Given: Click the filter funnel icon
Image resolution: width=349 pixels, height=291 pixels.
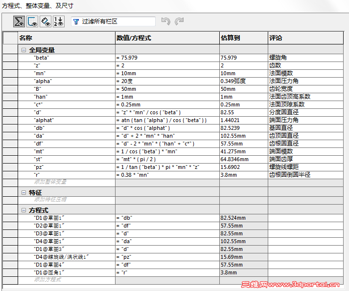Looking at the screenshot, I should click(x=76, y=21).
